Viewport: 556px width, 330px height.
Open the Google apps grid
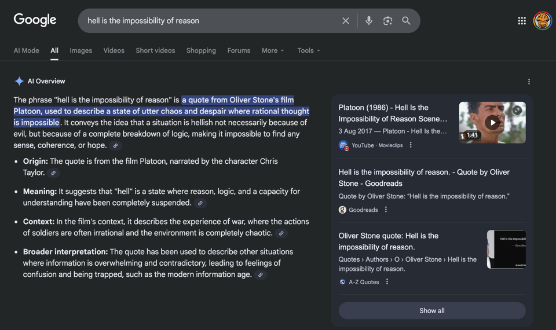click(522, 21)
